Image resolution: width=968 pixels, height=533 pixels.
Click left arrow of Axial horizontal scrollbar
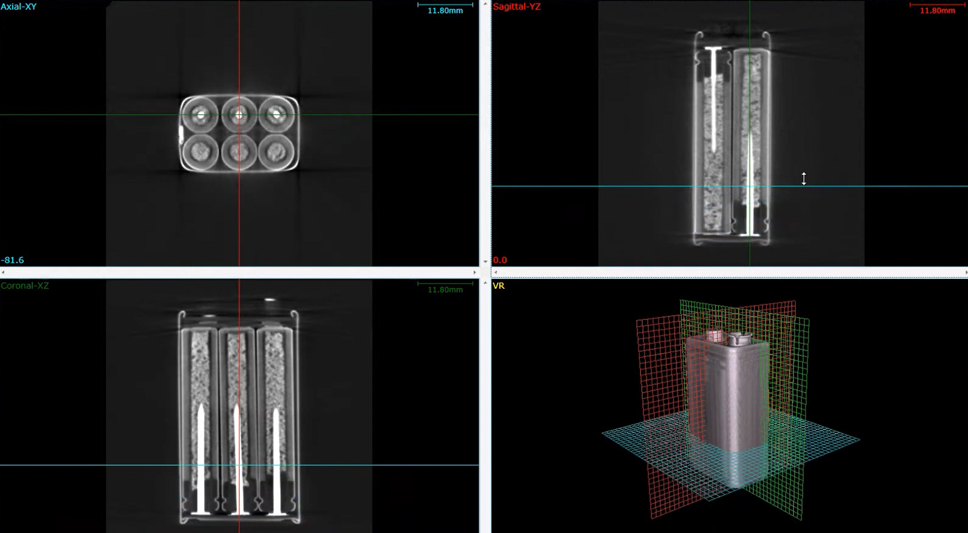3,272
